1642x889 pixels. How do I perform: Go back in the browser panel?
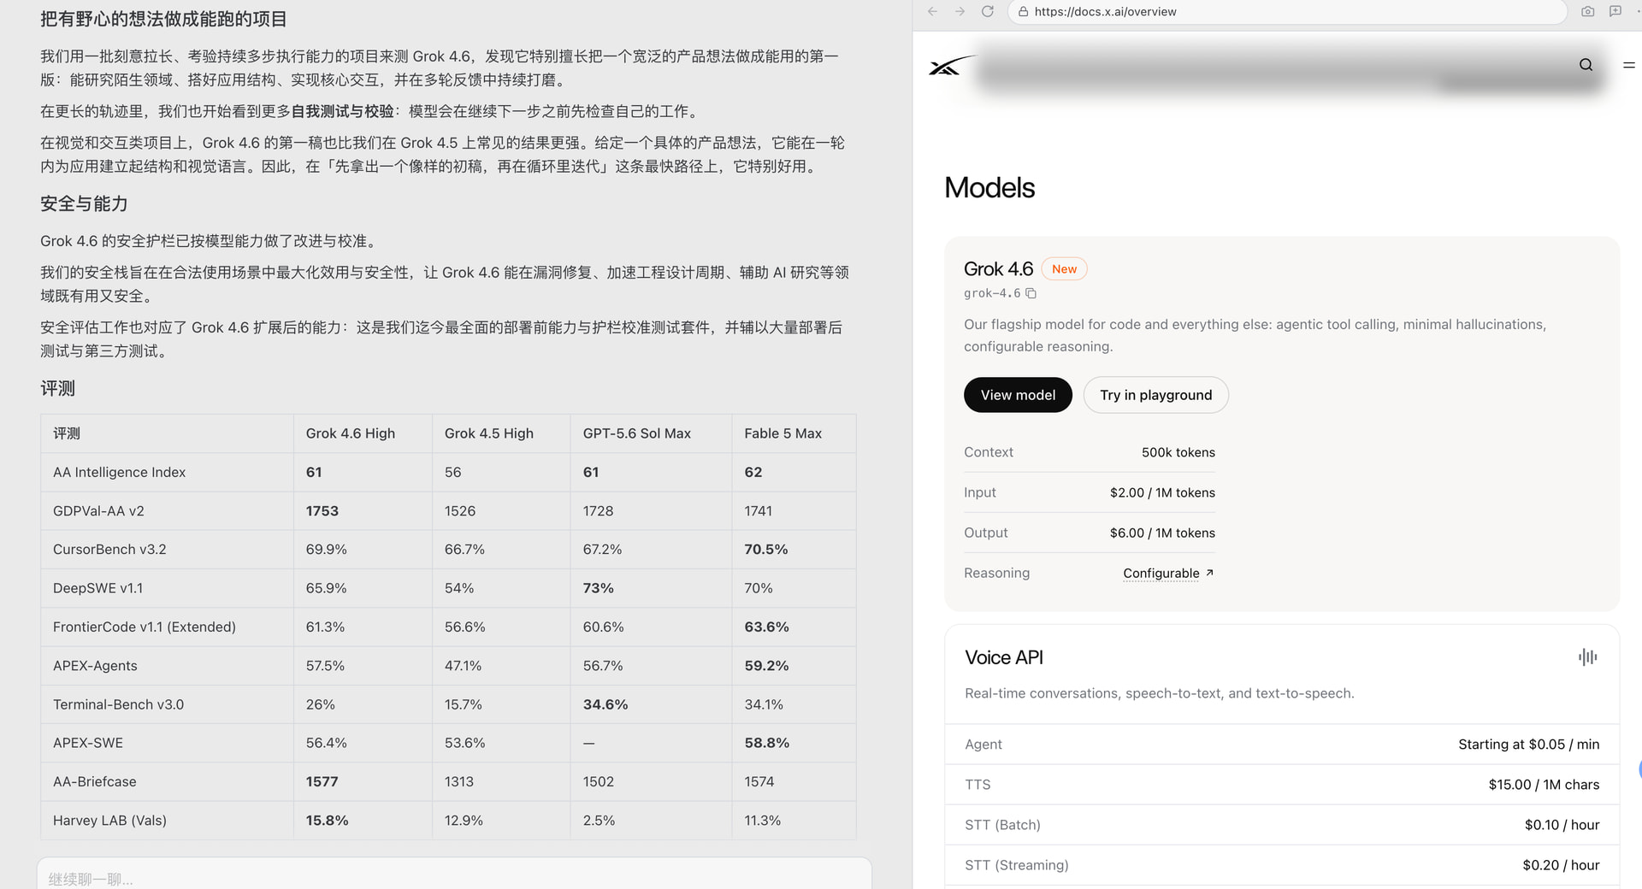pos(932,11)
